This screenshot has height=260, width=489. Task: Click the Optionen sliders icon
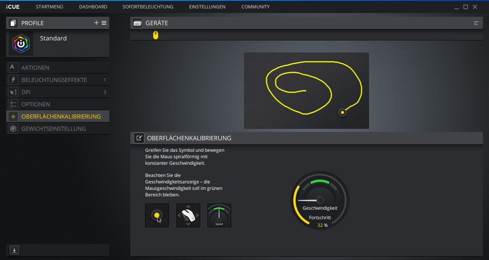(13, 104)
